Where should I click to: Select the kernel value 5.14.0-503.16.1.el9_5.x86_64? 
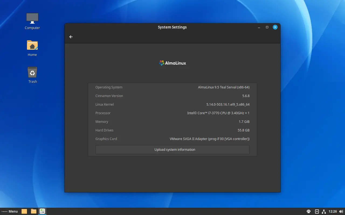(228, 105)
